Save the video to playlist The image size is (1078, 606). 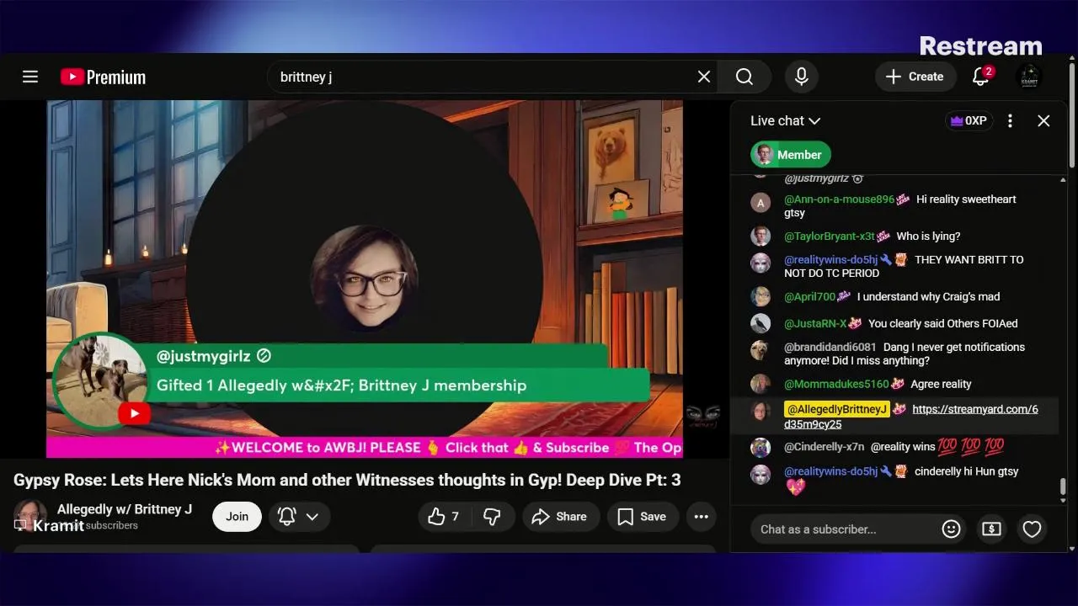tap(643, 517)
